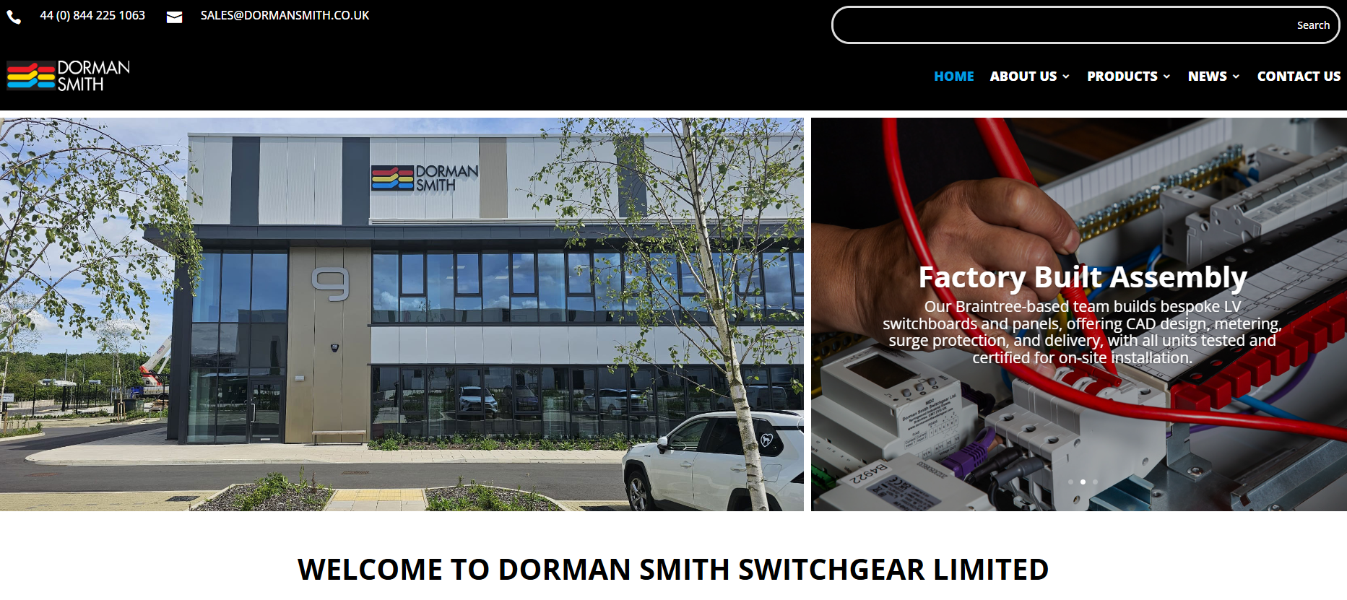Expand the chevron beside PRODUCTS
The height and width of the screenshot is (600, 1347).
1166,77
